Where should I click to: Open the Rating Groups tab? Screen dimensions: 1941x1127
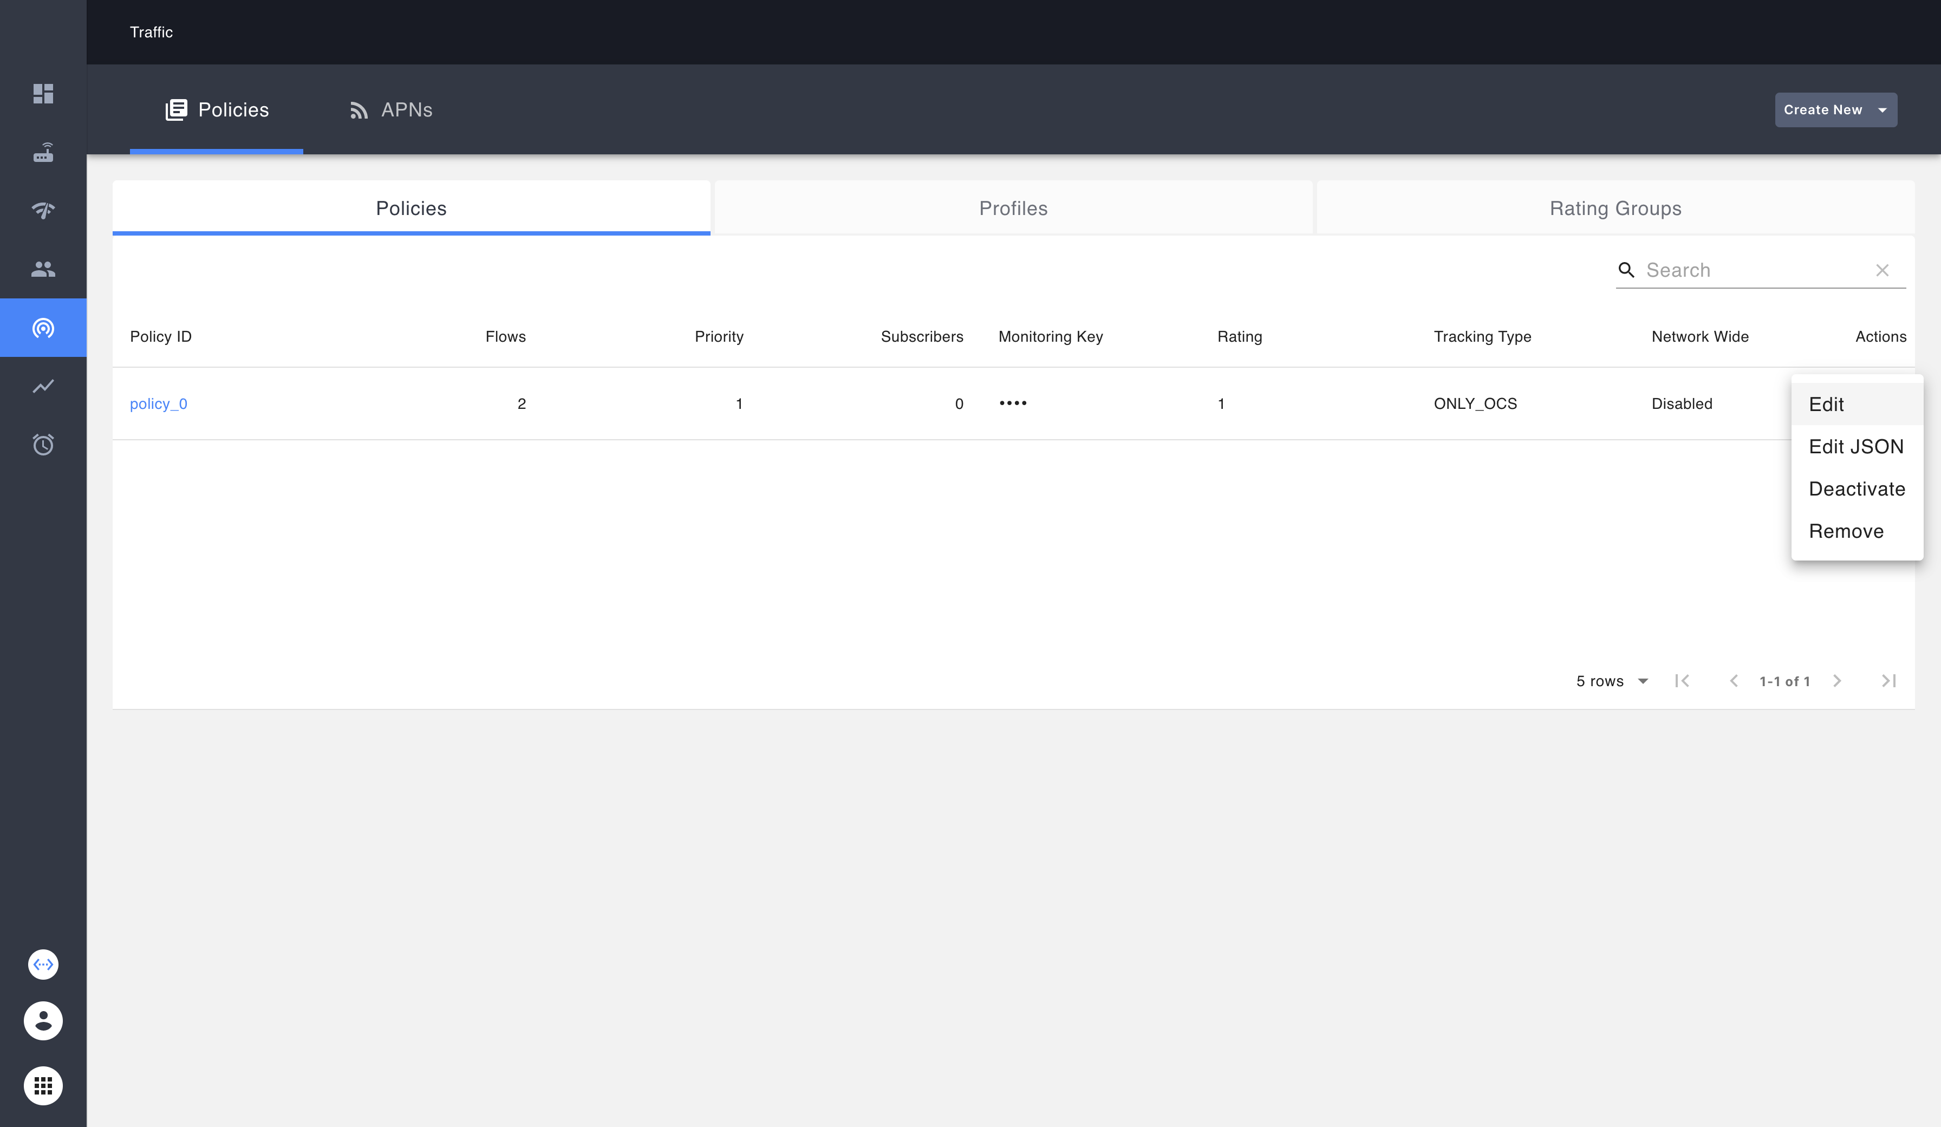coord(1615,209)
